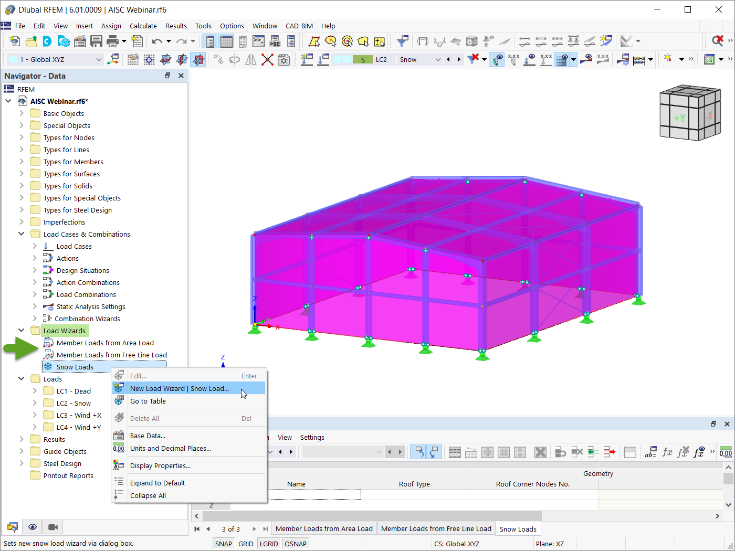Go to previous load case arrow
Image resolution: width=735 pixels, height=551 pixels.
(448, 59)
